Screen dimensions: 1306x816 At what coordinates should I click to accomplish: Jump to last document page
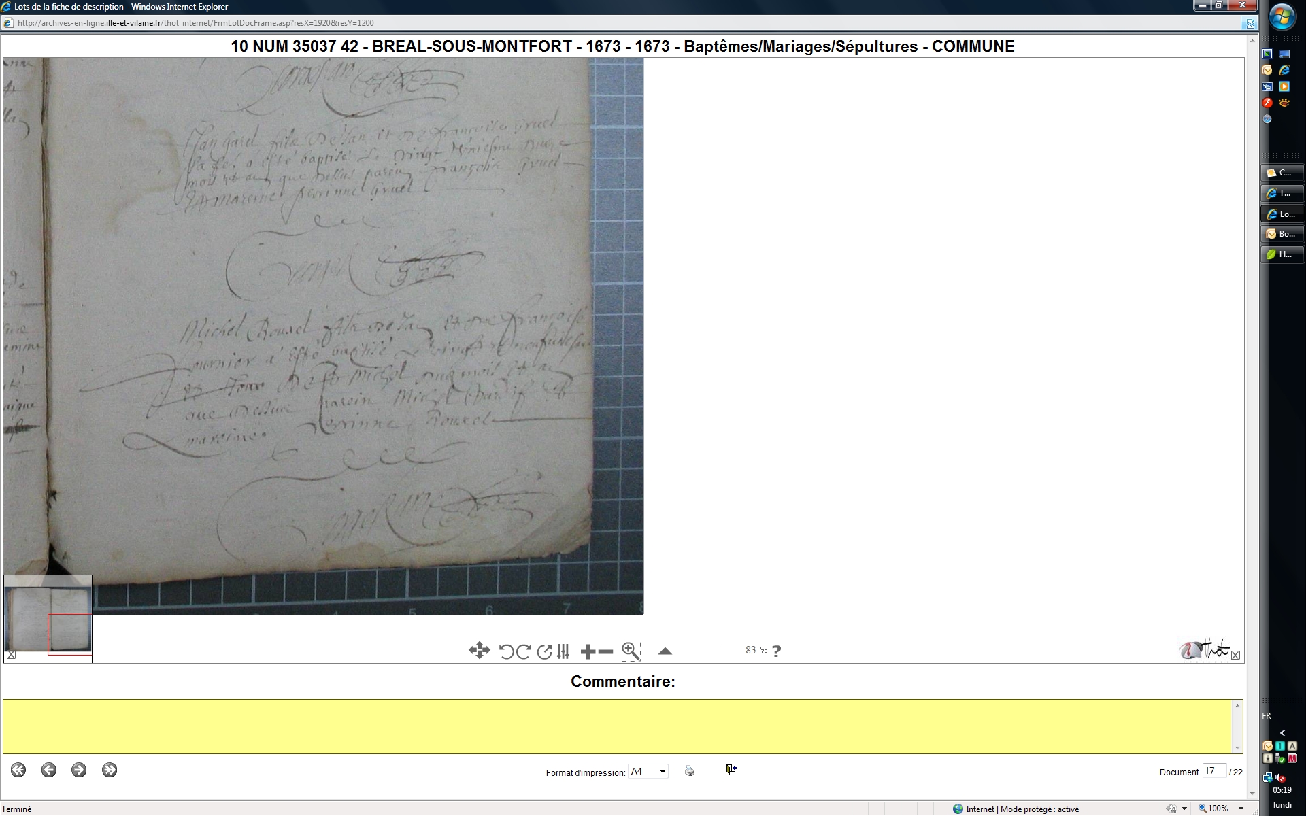click(x=110, y=770)
